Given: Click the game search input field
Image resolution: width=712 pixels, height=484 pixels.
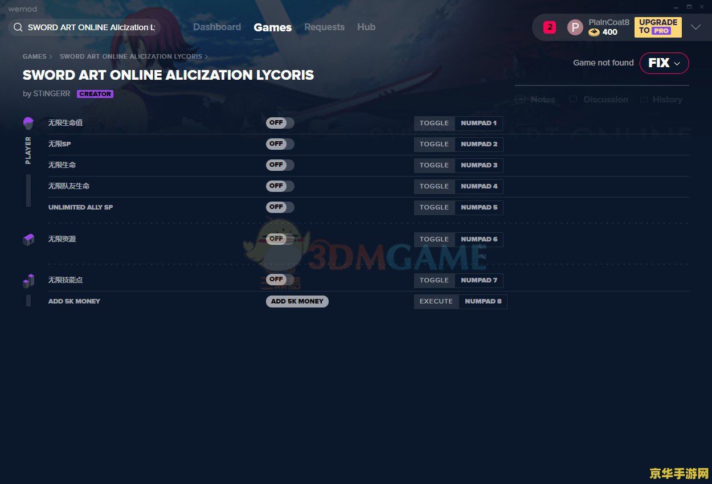Looking at the screenshot, I should [84, 27].
